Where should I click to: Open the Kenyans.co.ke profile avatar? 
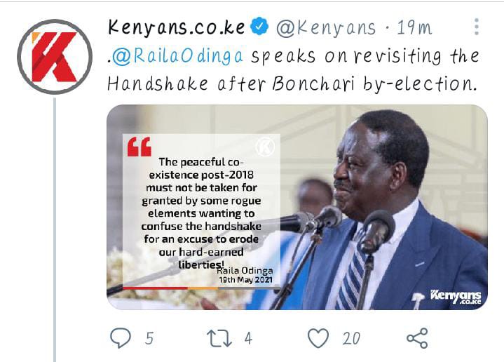tap(55, 57)
